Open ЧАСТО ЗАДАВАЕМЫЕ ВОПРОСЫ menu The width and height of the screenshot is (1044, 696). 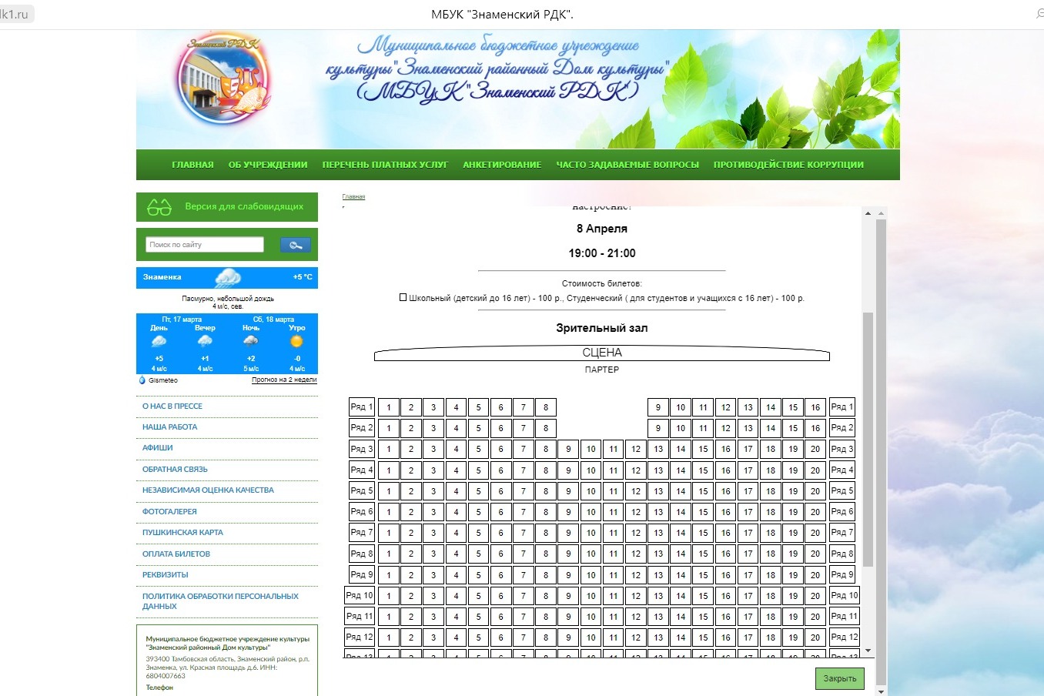coord(627,165)
